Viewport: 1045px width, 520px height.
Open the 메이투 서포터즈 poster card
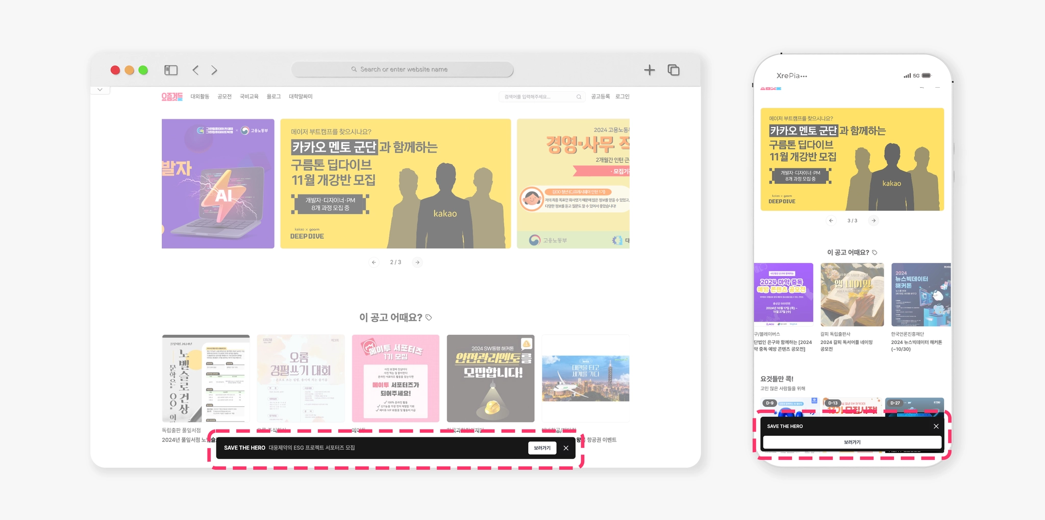(395, 378)
